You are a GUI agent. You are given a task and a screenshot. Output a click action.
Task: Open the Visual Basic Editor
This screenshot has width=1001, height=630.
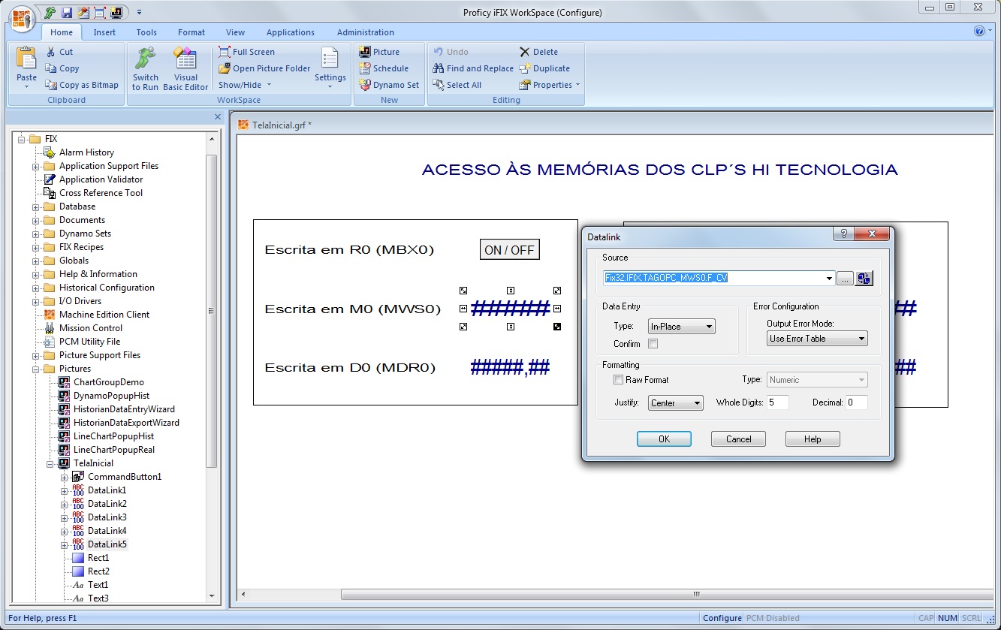[185, 68]
